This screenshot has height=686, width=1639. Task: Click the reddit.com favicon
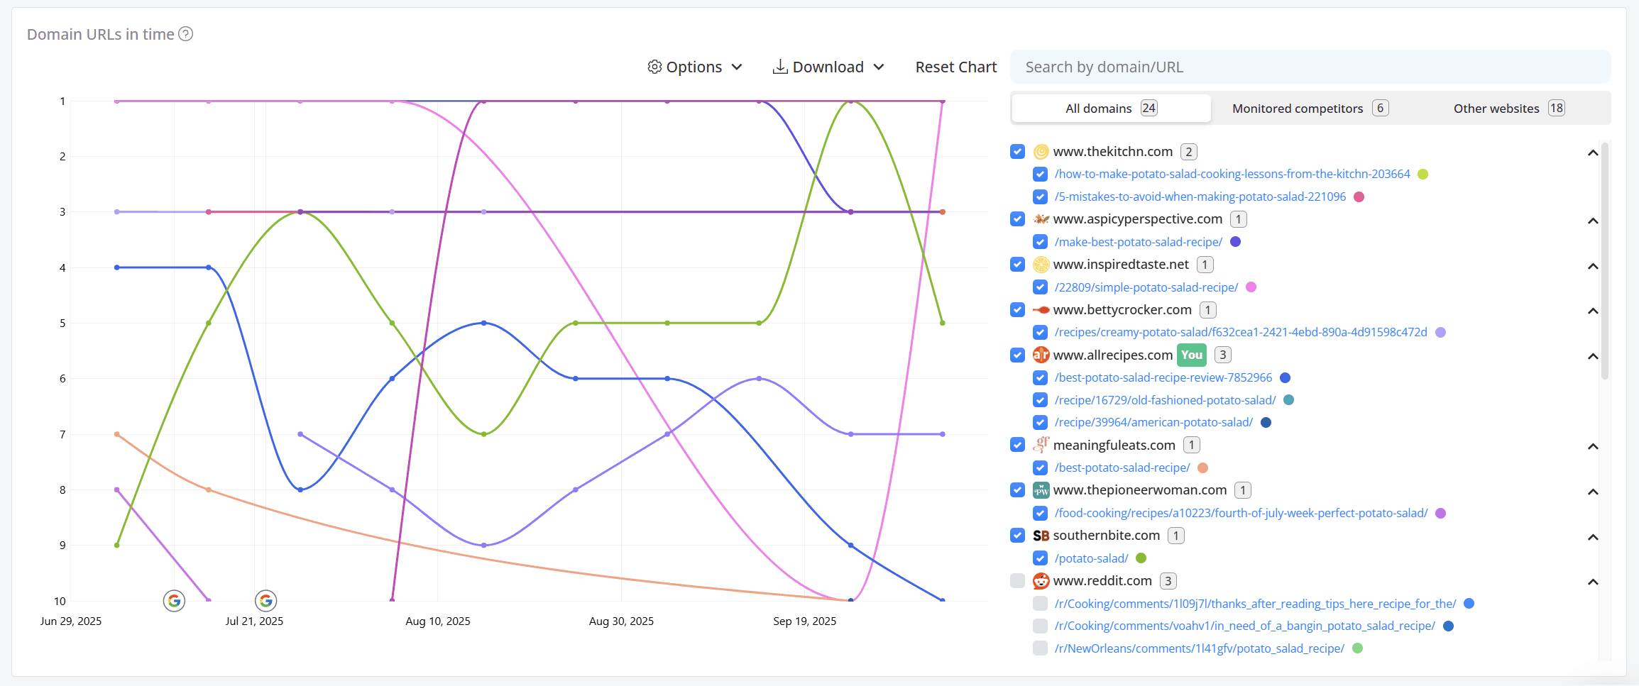click(x=1041, y=581)
